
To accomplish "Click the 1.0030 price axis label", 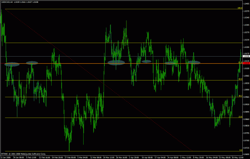I will tap(246, 83).
